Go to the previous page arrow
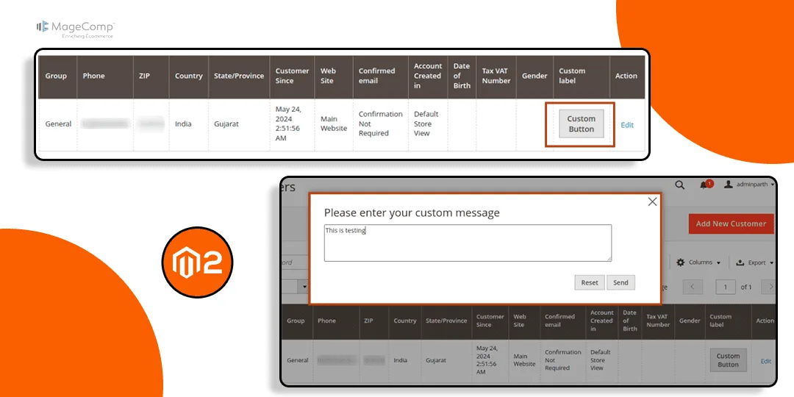 click(693, 287)
